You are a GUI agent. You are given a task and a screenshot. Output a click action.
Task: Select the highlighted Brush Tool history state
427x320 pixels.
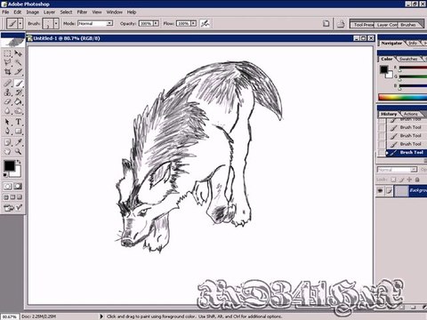pyautogui.click(x=407, y=152)
